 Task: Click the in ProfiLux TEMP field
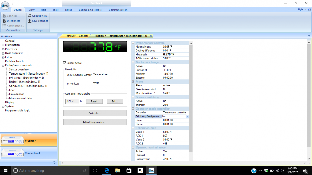[x=108, y=83]
